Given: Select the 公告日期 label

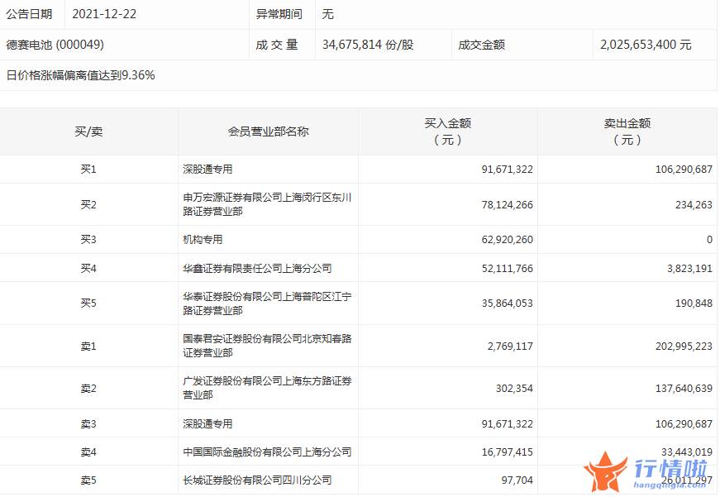Looking at the screenshot, I should pos(29,14).
